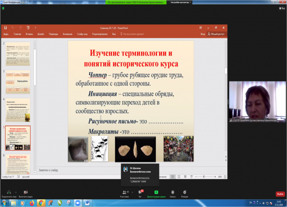Click the red 'Выйти' leave meeting button

coord(280,194)
